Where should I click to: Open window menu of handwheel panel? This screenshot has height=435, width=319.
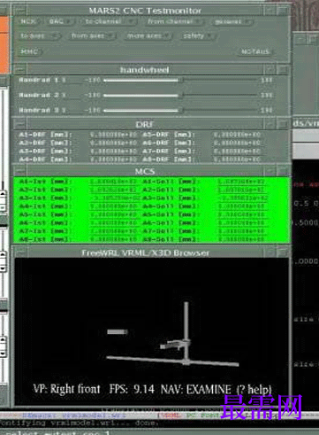[19, 70]
